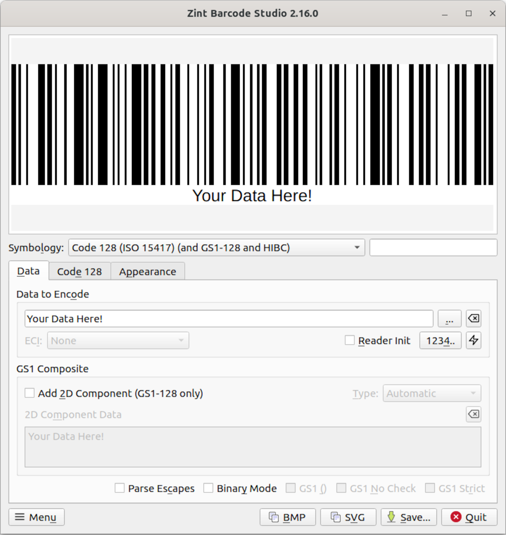Image resolution: width=506 pixels, height=535 pixels.
Task: Export the barcode as SVG
Action: (x=348, y=517)
